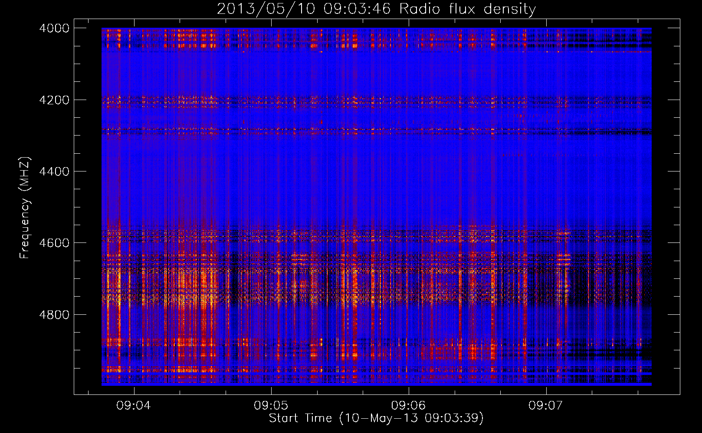Screen dimensions: 702x433
Task: Click the 09:04 time tick label
Action: coord(134,405)
